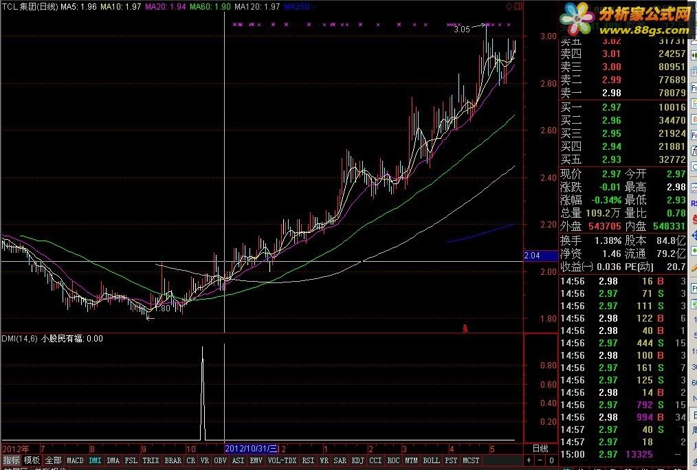
Task: Display the BOLL indicator
Action: 431,460
